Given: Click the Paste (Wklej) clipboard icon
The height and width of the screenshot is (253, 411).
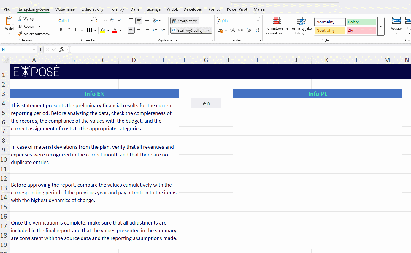Looking at the screenshot, I should [x=9, y=21].
